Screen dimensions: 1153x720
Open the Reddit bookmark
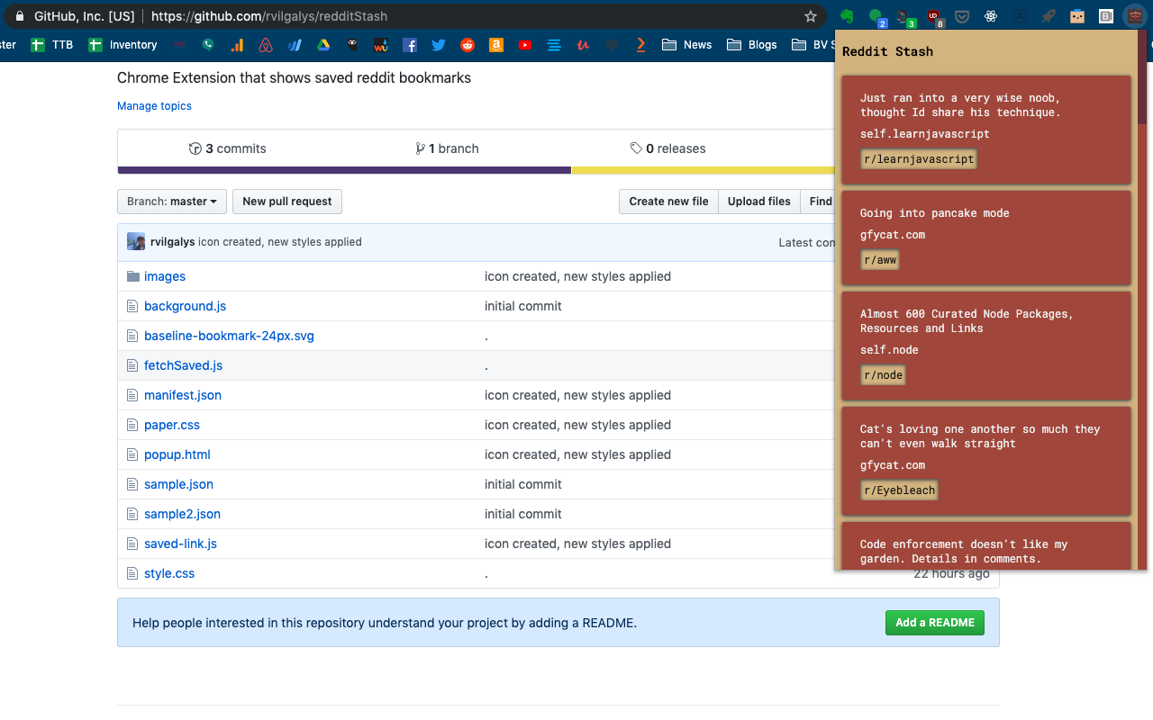coord(468,45)
